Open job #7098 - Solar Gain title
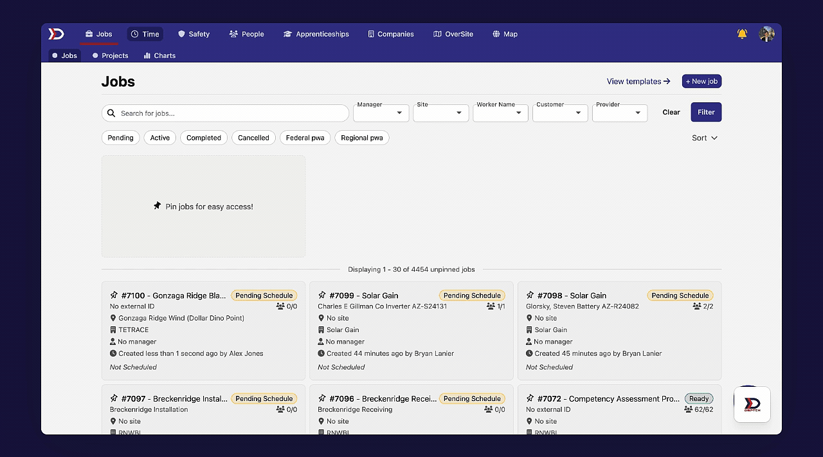 point(572,295)
